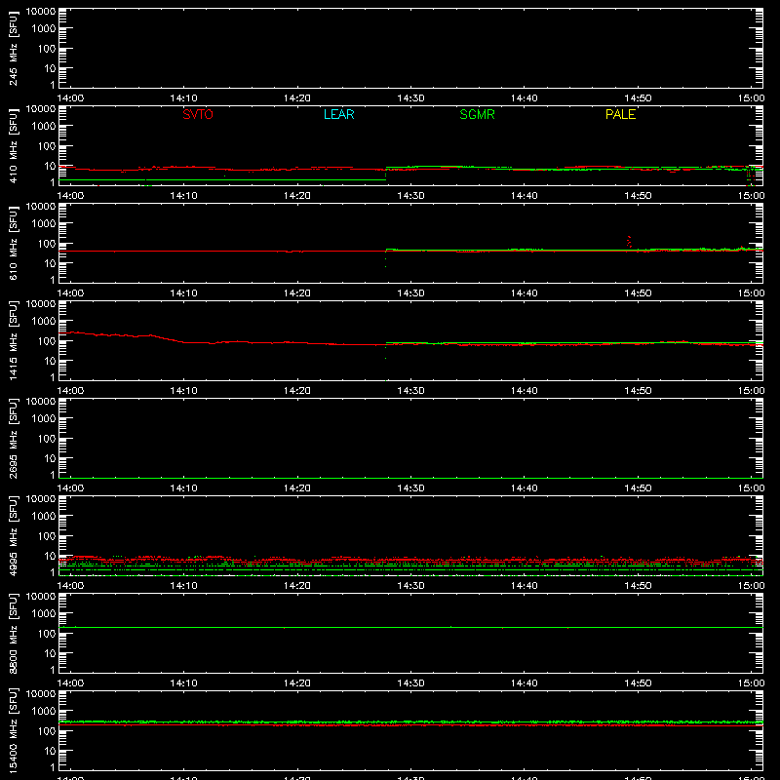Click the declining red curve in the 1415 MHz panel

coord(122,336)
